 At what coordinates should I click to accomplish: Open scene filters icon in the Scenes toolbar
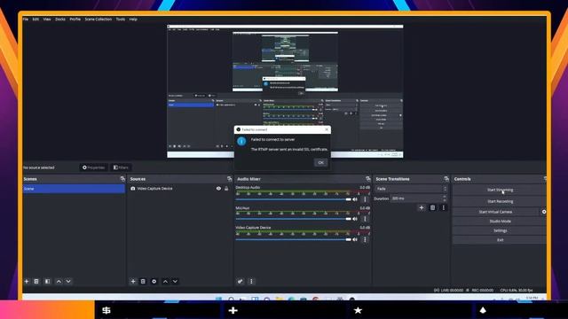(x=47, y=281)
